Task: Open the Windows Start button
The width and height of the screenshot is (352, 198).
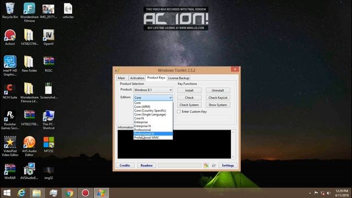Action: pos(7,193)
